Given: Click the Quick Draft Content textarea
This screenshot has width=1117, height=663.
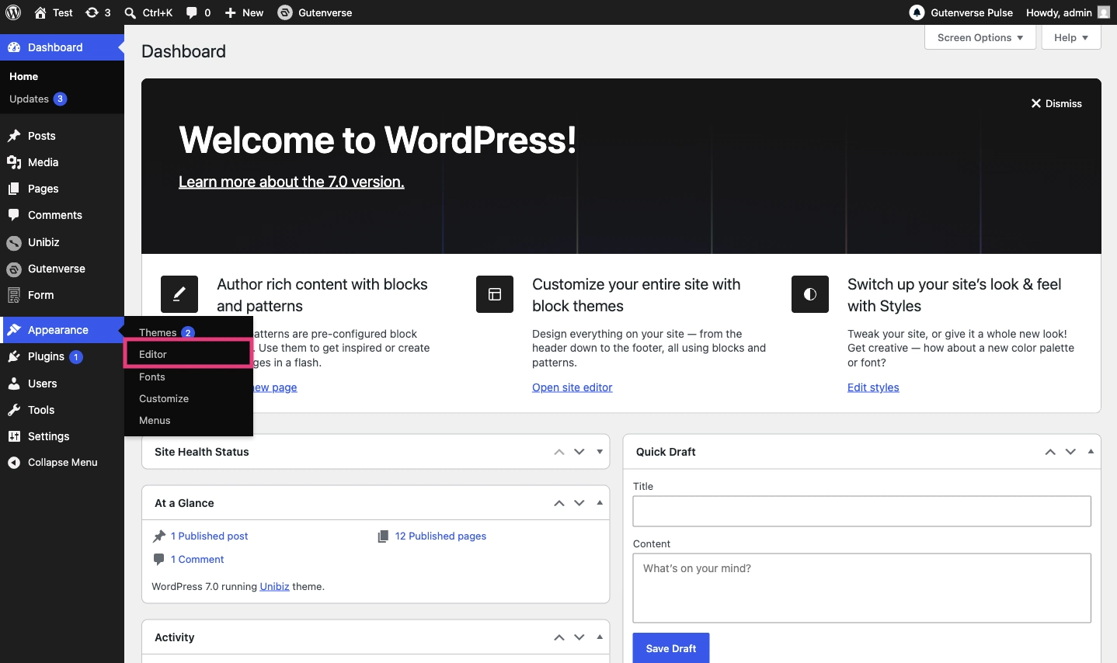Looking at the screenshot, I should (862, 588).
